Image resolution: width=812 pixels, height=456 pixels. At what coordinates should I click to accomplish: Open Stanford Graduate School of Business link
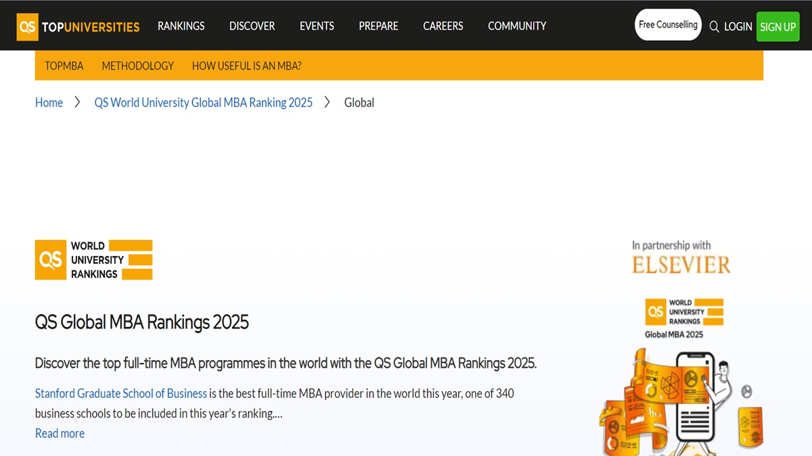click(x=121, y=393)
